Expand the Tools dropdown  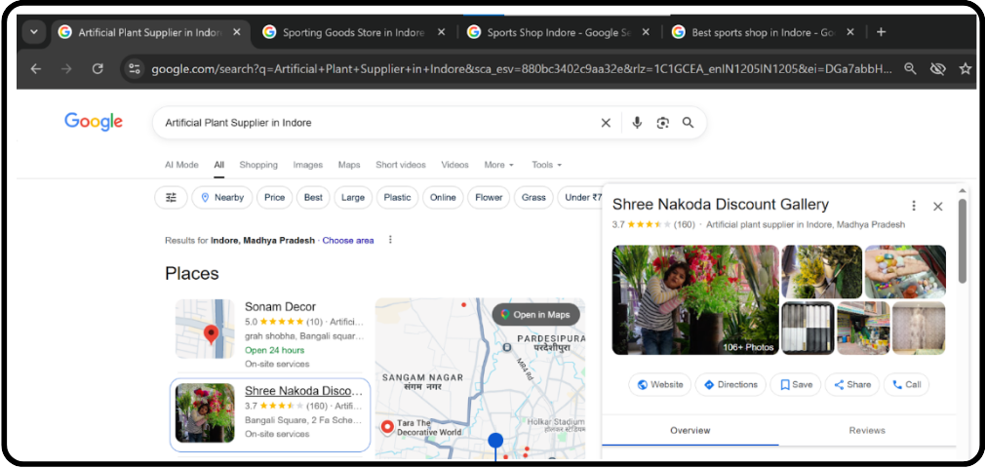(546, 165)
